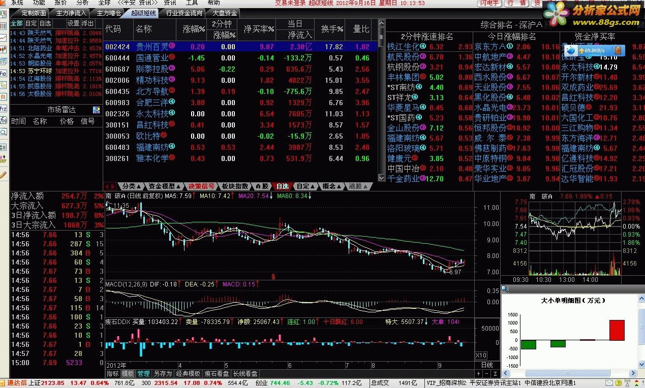Click the magnifier search sidebar icon
This screenshot has width=645, height=388.
point(4,132)
